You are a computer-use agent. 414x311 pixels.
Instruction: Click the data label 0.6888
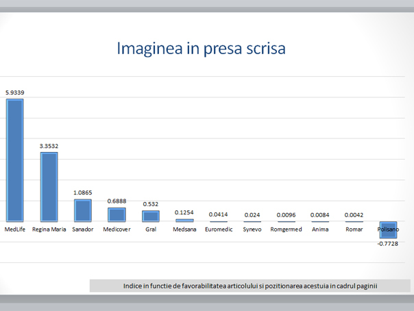click(x=117, y=201)
